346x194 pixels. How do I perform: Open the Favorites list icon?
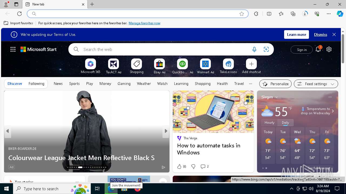281,14
